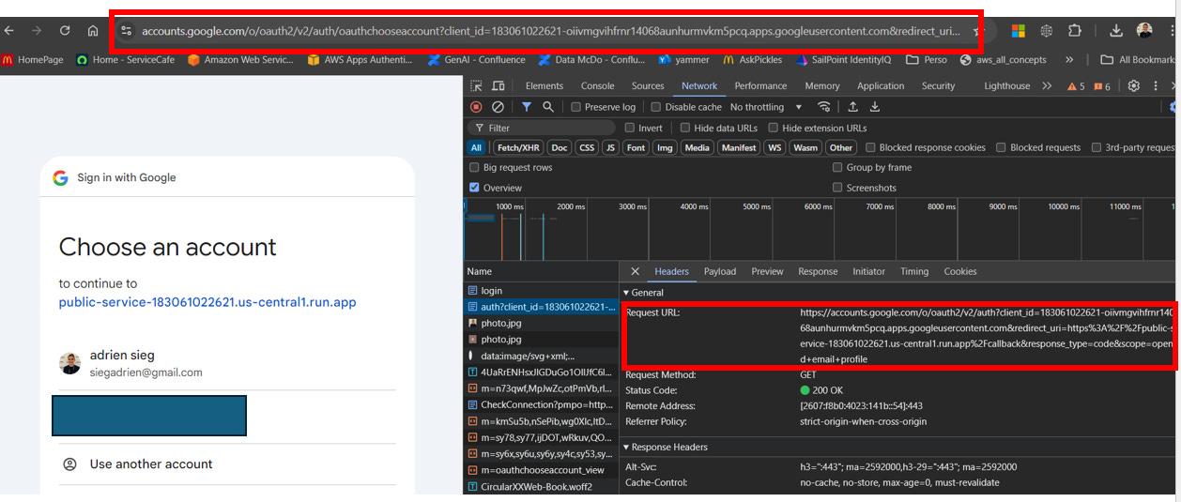The image size is (1181, 502).
Task: Enable Preserve log checkbox
Action: [576, 107]
